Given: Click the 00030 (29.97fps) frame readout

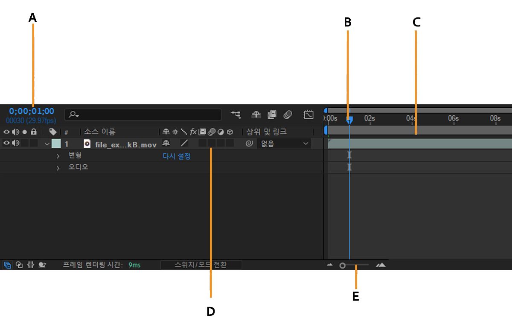Looking at the screenshot, I should coord(31,121).
